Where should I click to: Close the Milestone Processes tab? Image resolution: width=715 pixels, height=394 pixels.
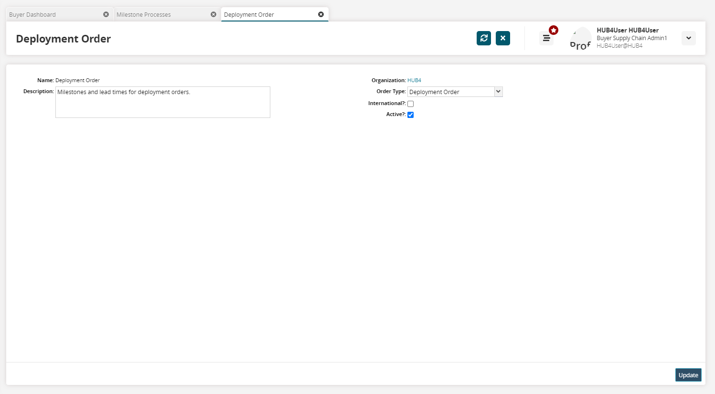[x=213, y=14]
